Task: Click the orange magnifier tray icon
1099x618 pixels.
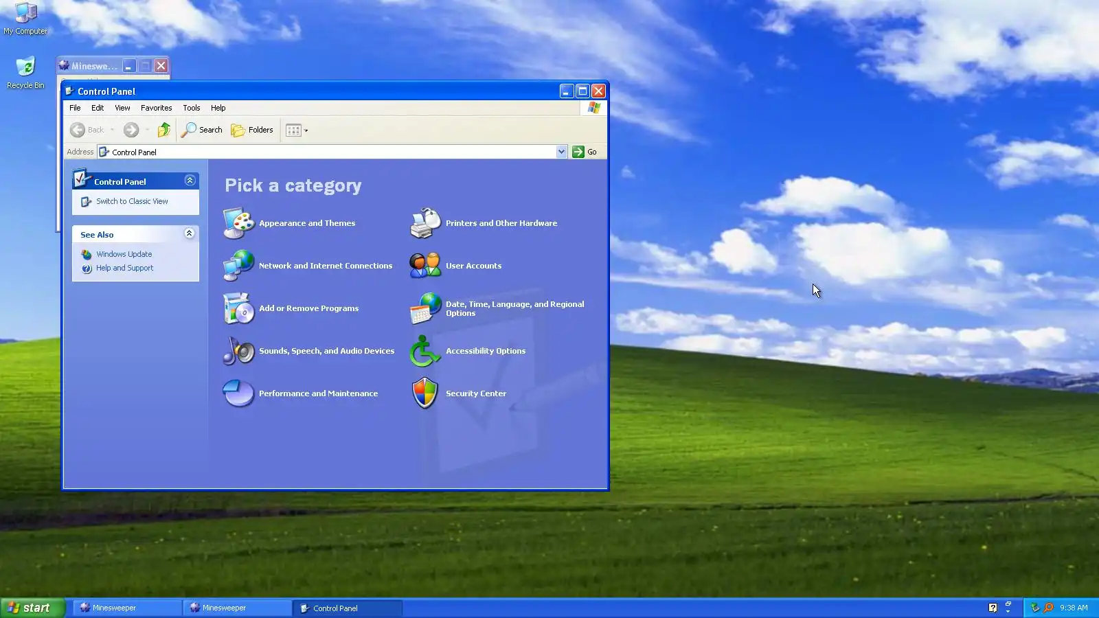Action: (x=1048, y=608)
